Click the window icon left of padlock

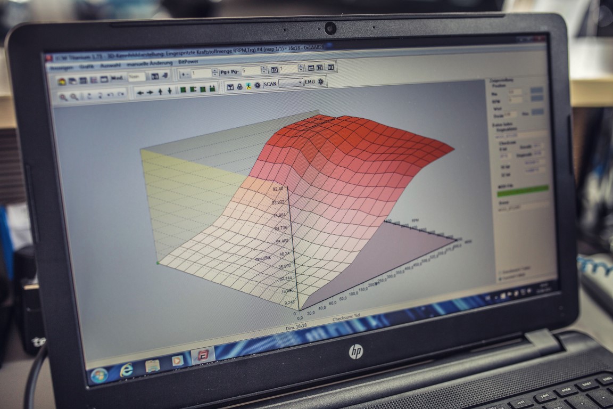(230, 87)
